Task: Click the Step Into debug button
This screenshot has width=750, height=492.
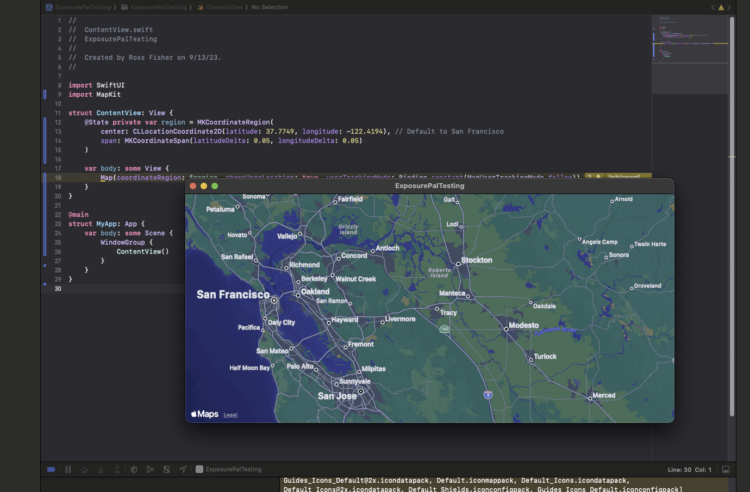Action: 101,469
